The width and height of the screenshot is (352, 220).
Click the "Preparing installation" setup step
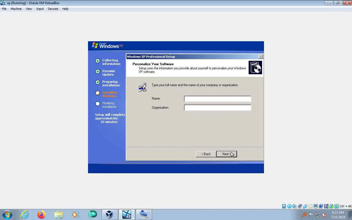click(x=111, y=83)
